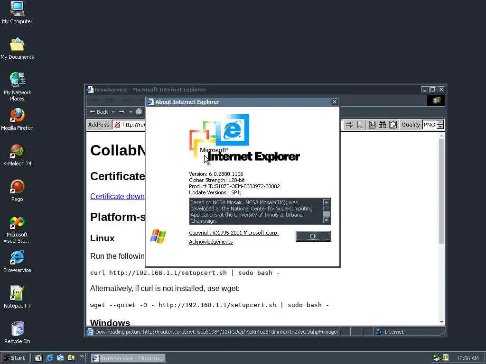Select the Mozilla Firefox desktop shortcut
The height and width of the screenshot is (364, 486).
click(x=17, y=119)
